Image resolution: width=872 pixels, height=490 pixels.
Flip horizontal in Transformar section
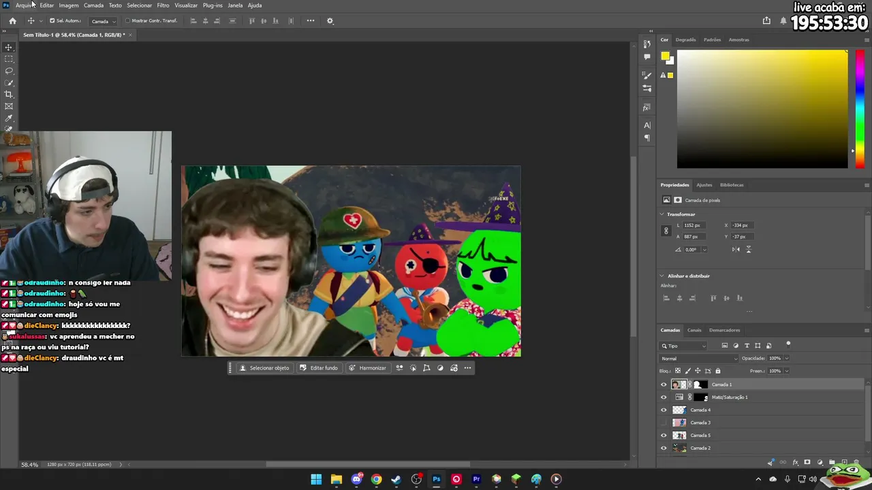coord(736,250)
